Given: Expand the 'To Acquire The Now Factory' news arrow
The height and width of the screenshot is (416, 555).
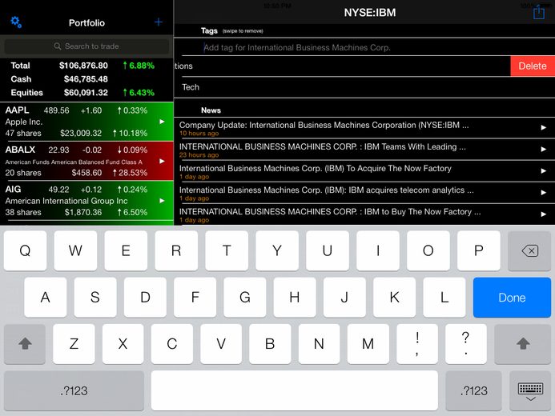Looking at the screenshot, I should click(543, 170).
